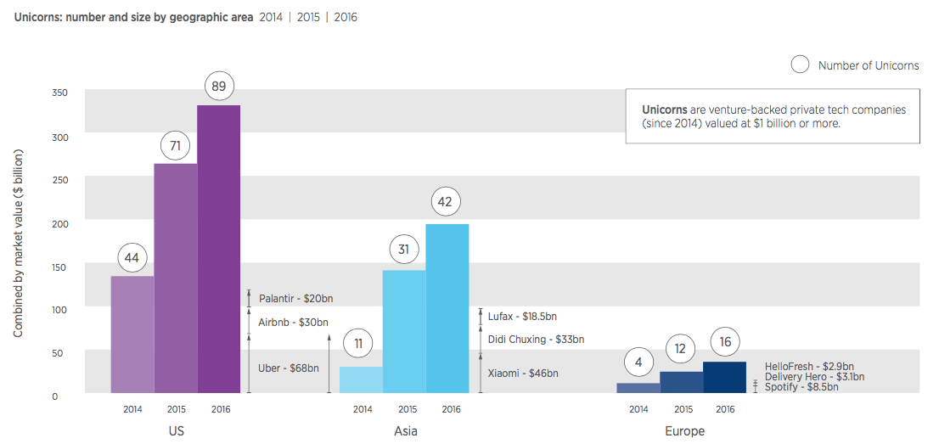Viewport: 939px width, 444px height.
Task: Select 2014 in the chart title
Action: coord(271,17)
